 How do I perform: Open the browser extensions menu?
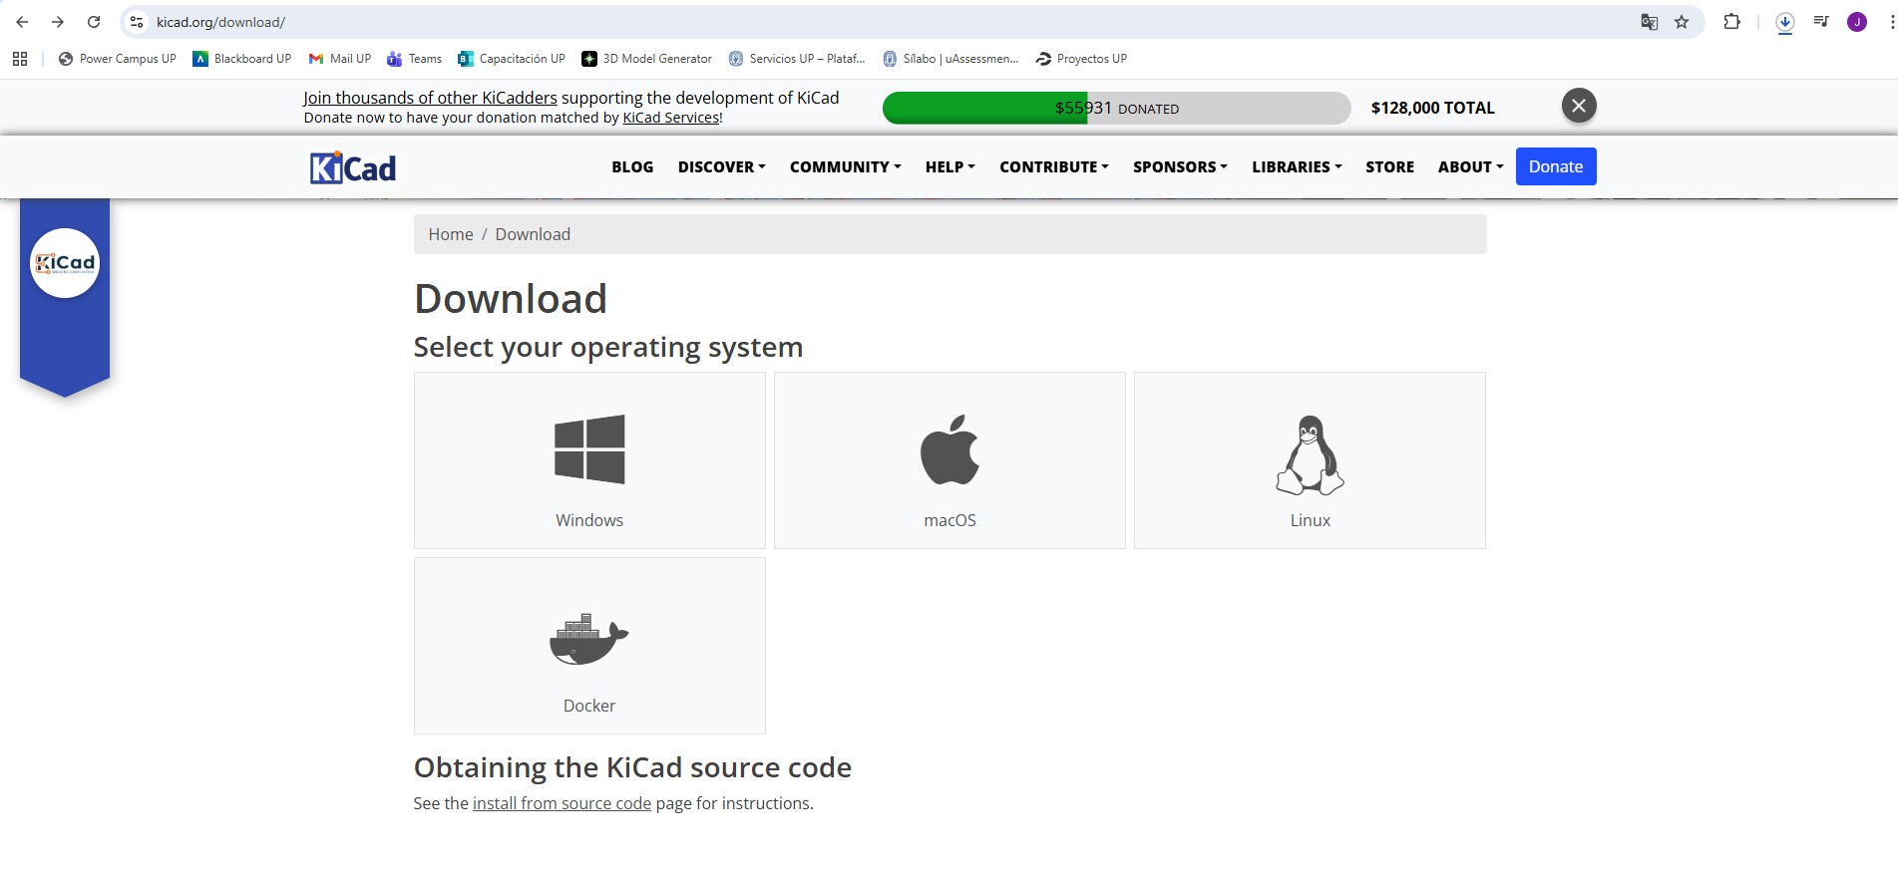[x=1731, y=22]
